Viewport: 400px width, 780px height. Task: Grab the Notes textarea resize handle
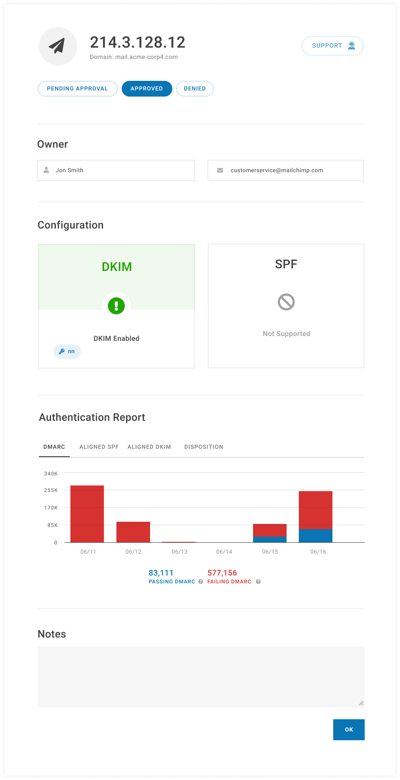click(x=361, y=703)
